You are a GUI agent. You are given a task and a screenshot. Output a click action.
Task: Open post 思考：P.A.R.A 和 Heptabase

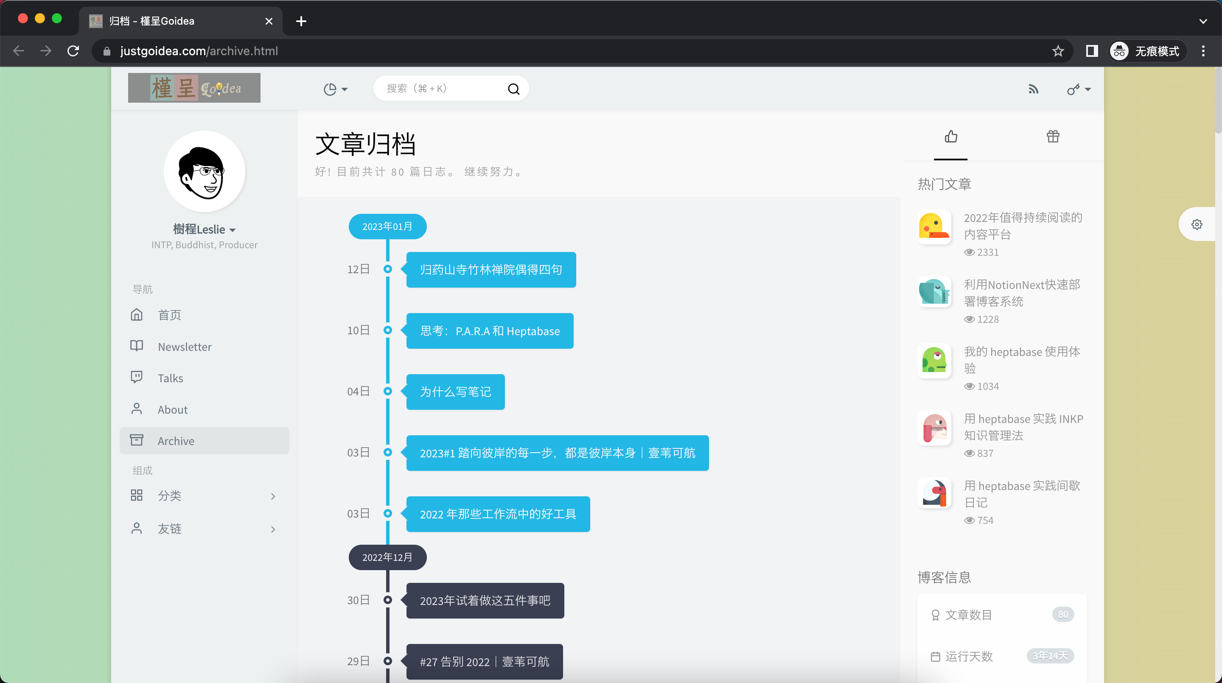pos(490,330)
